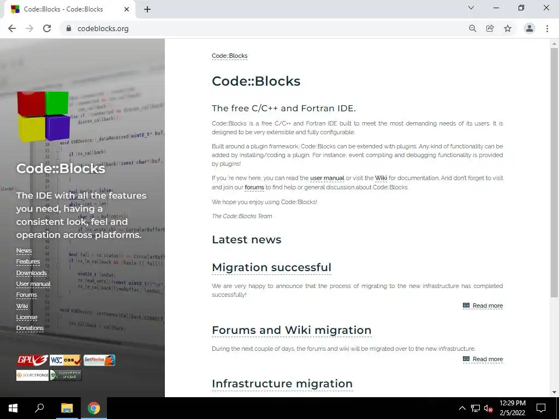Click the SourceForge badge
This screenshot has height=419, width=559.
(x=32, y=375)
